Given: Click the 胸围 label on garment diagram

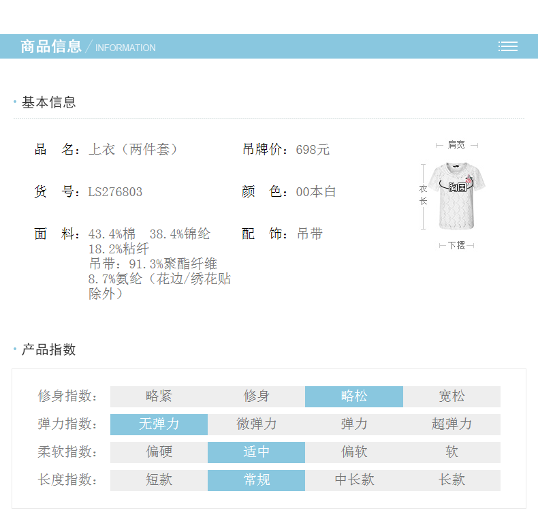Looking at the screenshot, I should pos(457,187).
